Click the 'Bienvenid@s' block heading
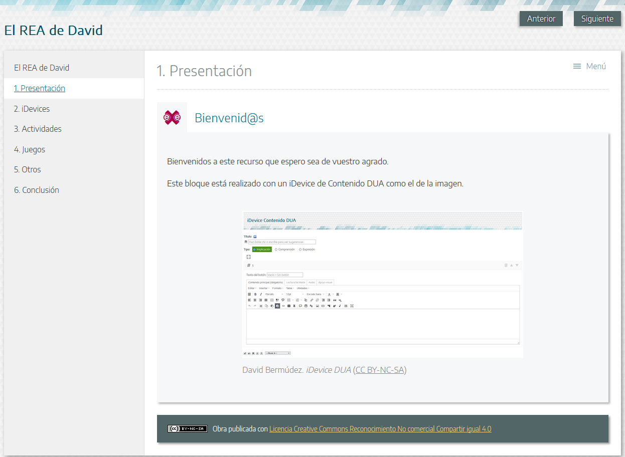Viewport: 625px width, 457px height. point(229,118)
